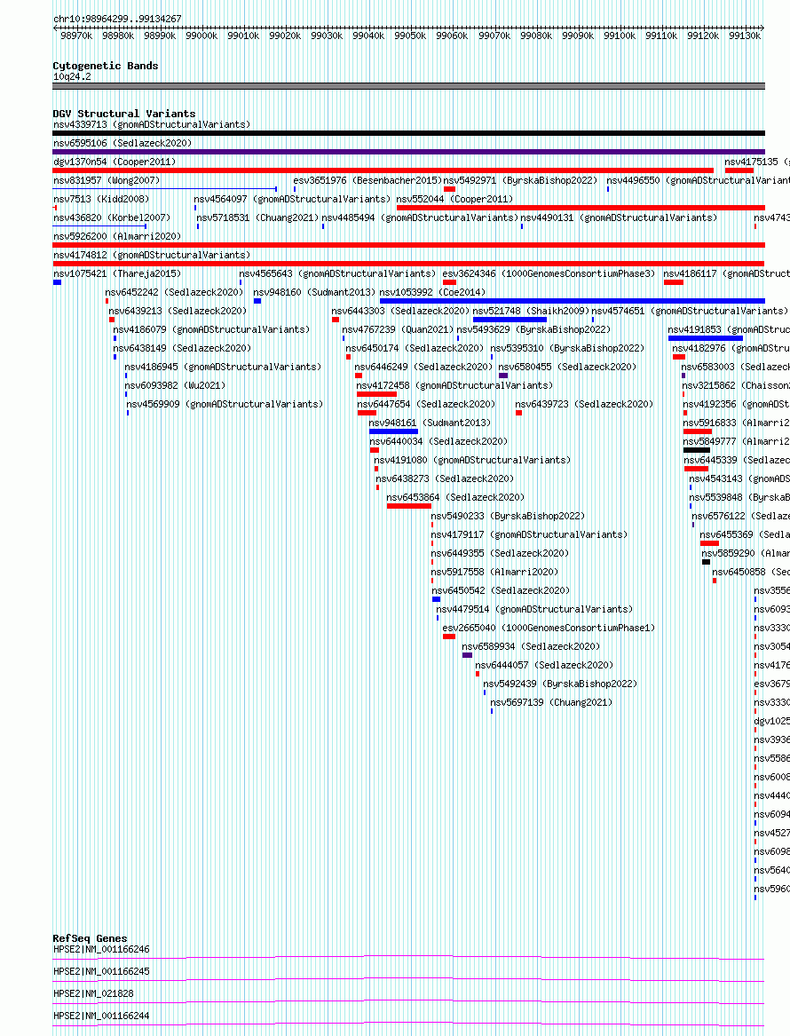790x1036 pixels.
Task: Select nsv436820 (Korbel2007) label
Action: click(113, 217)
